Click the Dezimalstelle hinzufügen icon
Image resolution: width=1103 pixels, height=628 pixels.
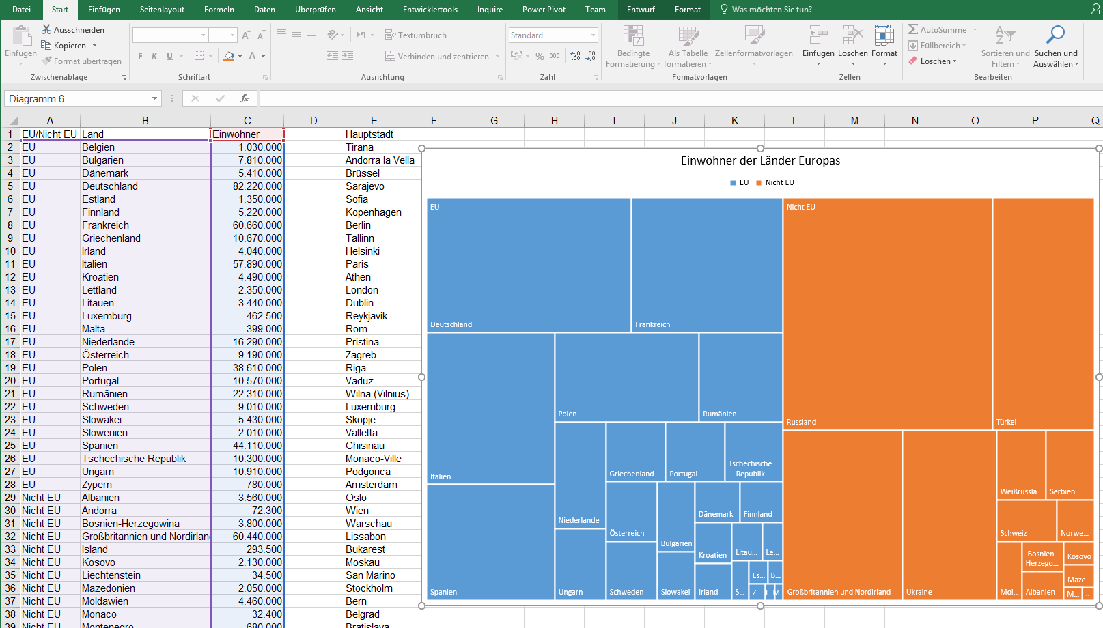[x=574, y=56]
